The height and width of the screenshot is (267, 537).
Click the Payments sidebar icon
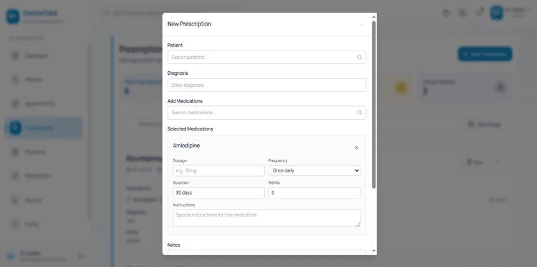coord(14,152)
